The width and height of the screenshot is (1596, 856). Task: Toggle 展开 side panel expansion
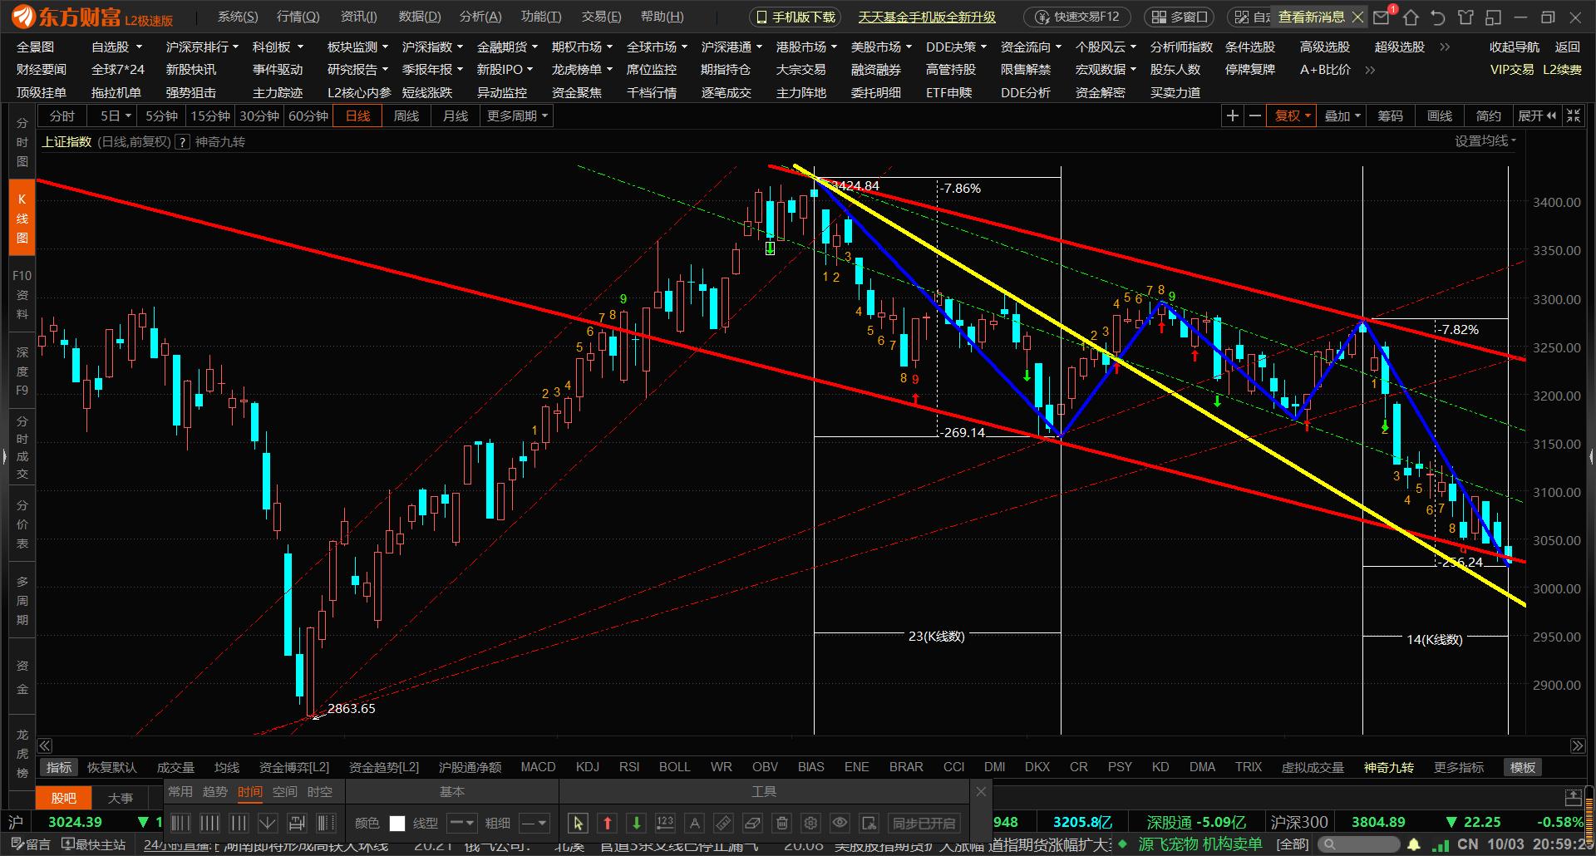click(1537, 116)
